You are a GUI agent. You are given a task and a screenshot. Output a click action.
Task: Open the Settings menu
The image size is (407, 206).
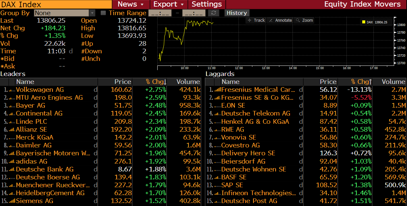click(x=207, y=4)
